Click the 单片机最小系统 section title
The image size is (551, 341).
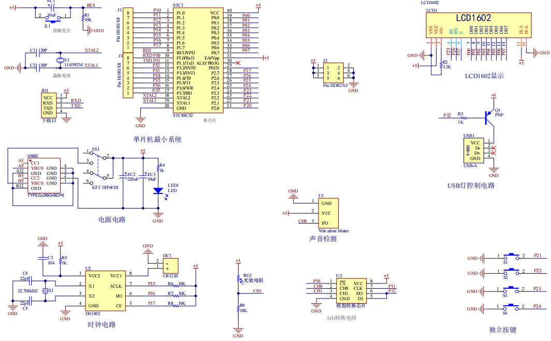point(157,139)
